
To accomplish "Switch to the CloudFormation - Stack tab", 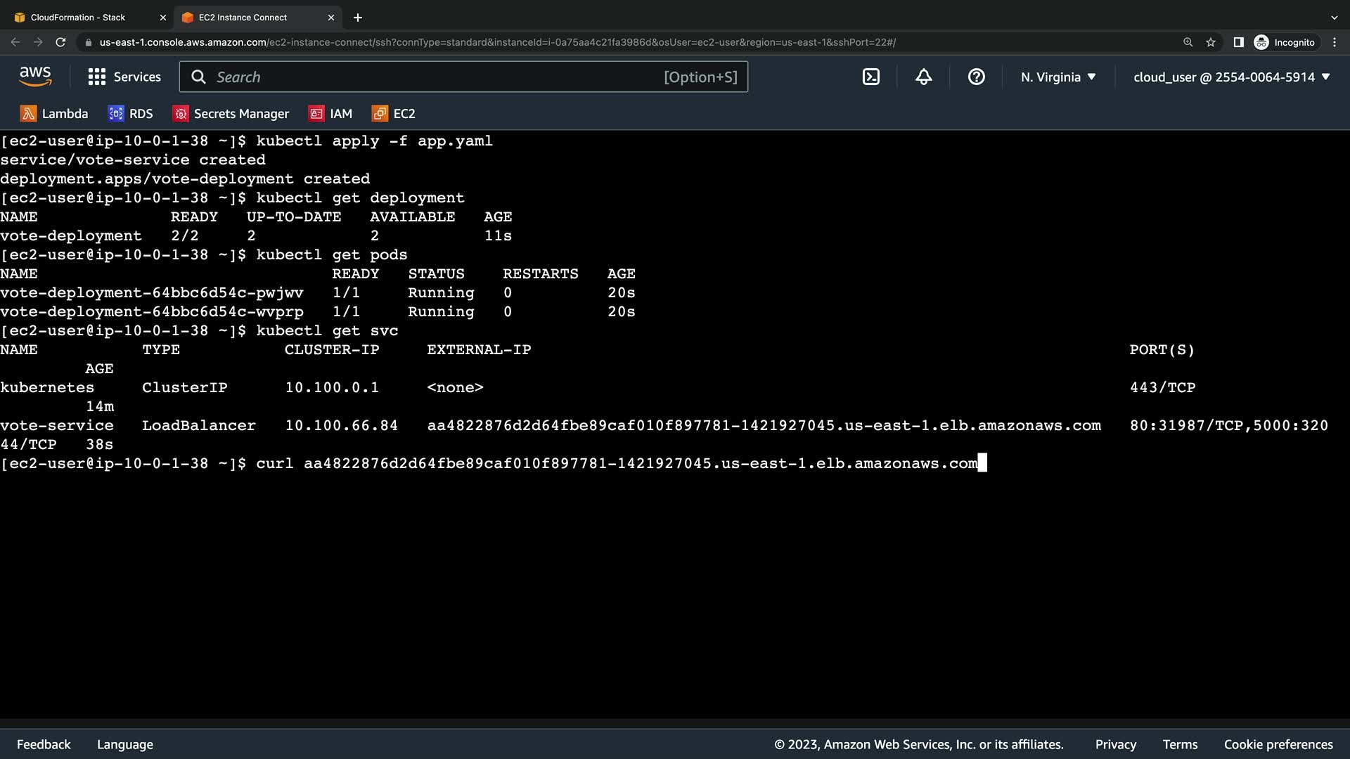I will tap(77, 18).
